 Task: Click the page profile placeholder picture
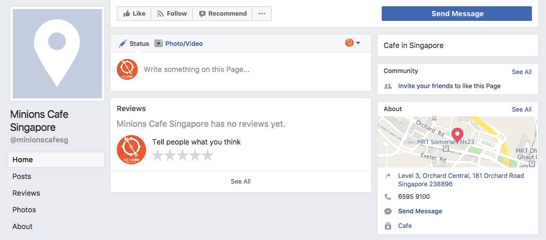57,54
